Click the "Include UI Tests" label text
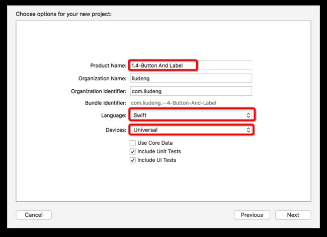327x237 pixels. (157, 160)
